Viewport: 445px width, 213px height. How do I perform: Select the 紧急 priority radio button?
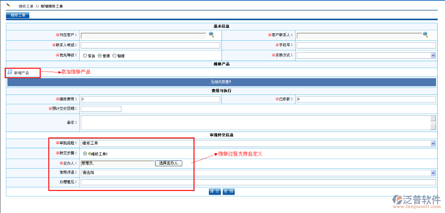pyautogui.click(x=85, y=56)
